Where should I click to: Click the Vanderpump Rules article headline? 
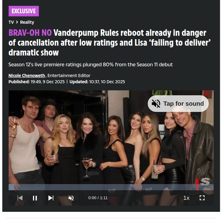tap(109, 43)
